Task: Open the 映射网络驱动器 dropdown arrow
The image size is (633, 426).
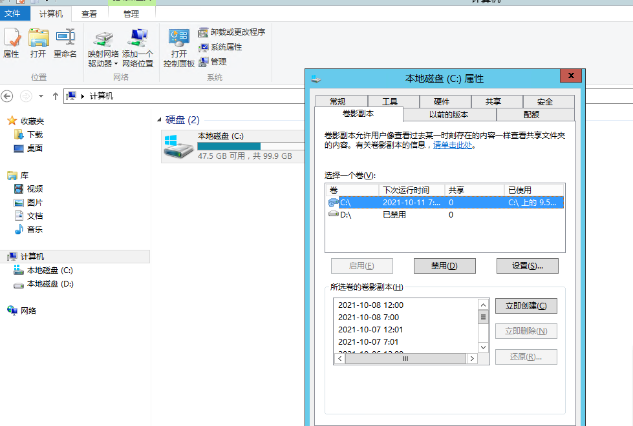Action: tap(116, 64)
